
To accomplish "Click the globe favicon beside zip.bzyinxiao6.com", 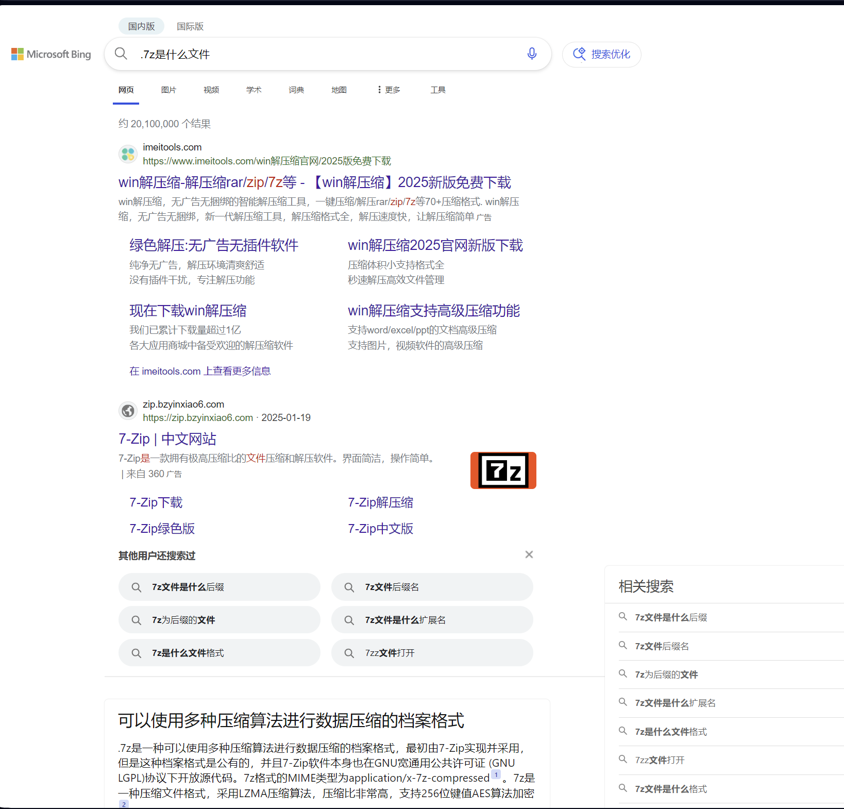I will point(128,411).
